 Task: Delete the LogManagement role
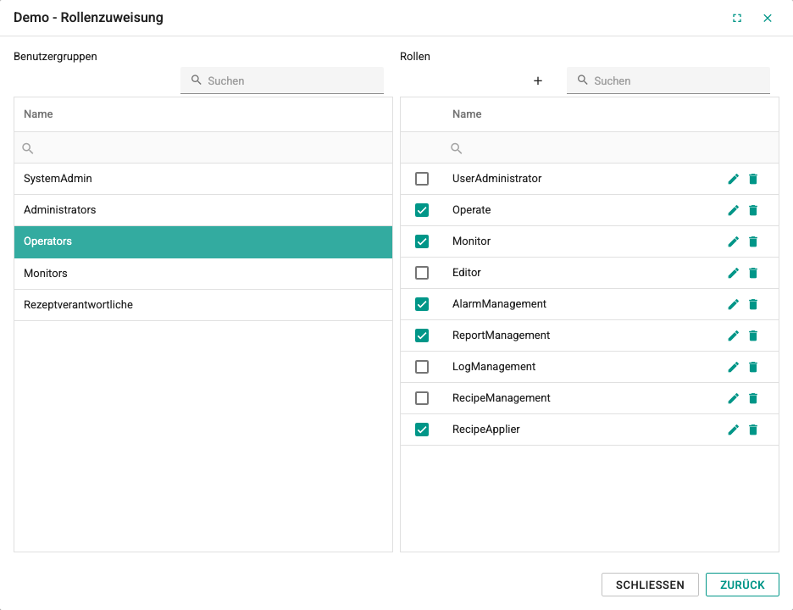click(x=753, y=367)
